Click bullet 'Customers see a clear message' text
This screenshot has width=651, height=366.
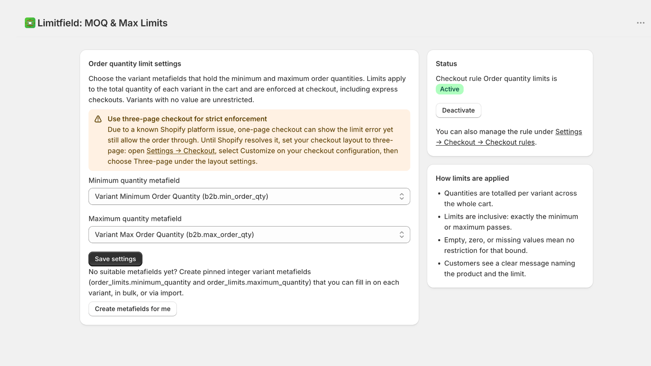tap(510, 268)
